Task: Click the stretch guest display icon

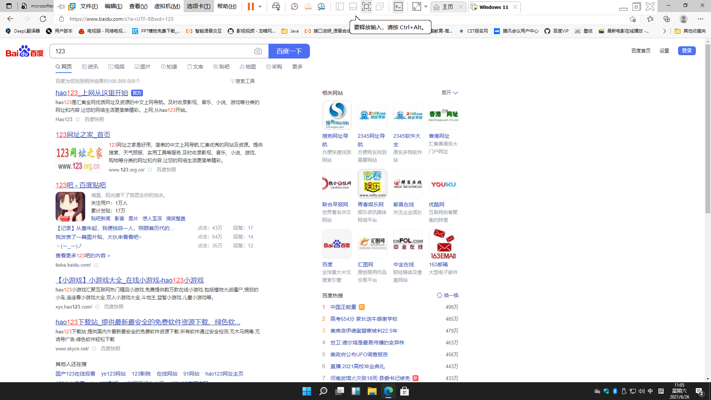Action: [x=417, y=7]
